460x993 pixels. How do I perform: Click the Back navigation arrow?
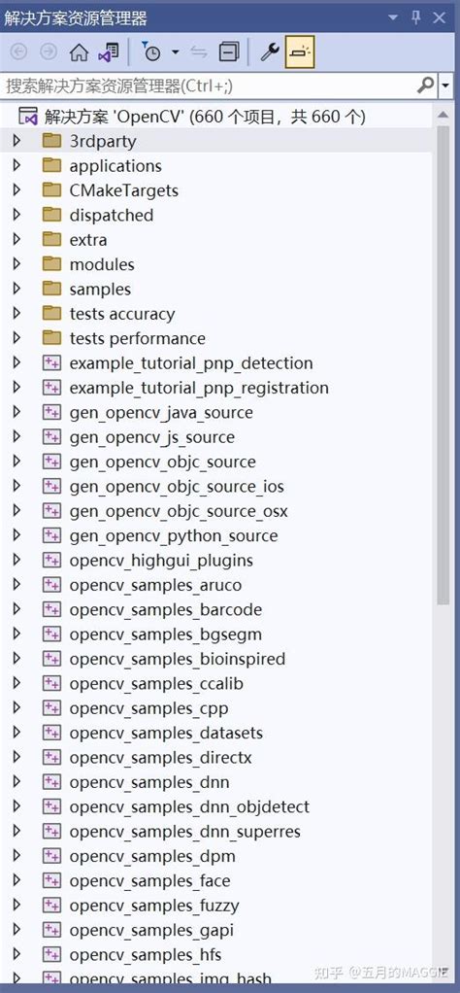[19, 52]
